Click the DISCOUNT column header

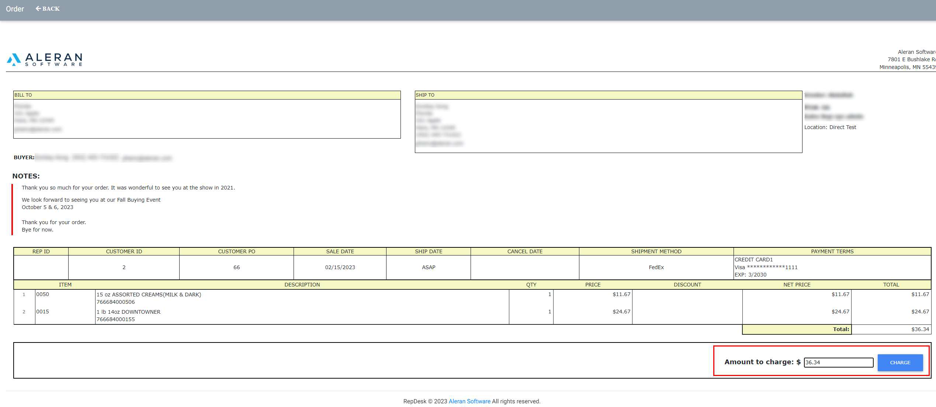click(687, 285)
